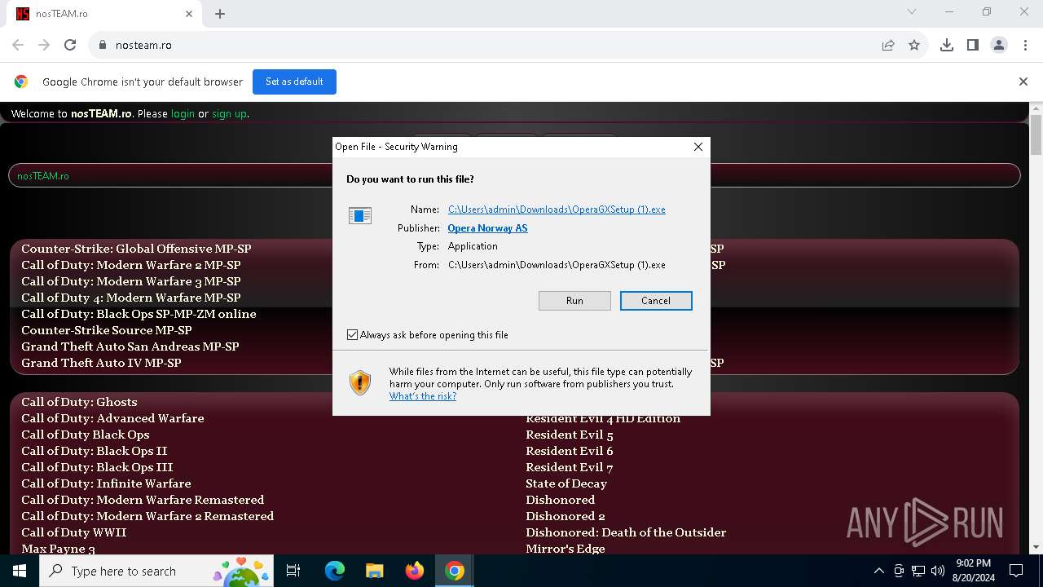Viewport: 1043px width, 587px height.
Task: Show hidden system tray icons
Action: click(878, 571)
